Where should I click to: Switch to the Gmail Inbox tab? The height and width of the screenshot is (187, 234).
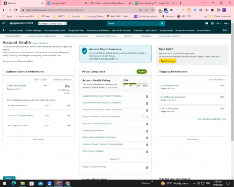click(111, 3)
